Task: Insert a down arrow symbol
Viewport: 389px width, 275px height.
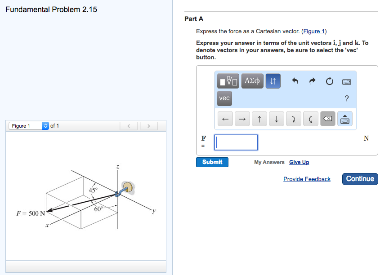Action: click(277, 119)
